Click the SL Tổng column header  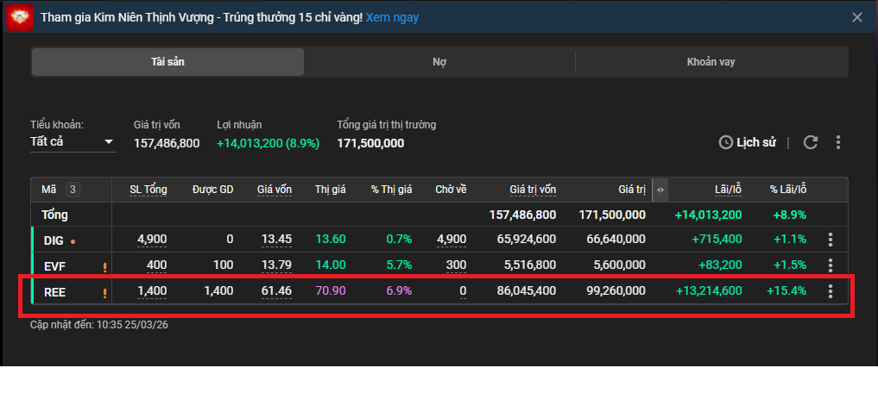pyautogui.click(x=148, y=190)
